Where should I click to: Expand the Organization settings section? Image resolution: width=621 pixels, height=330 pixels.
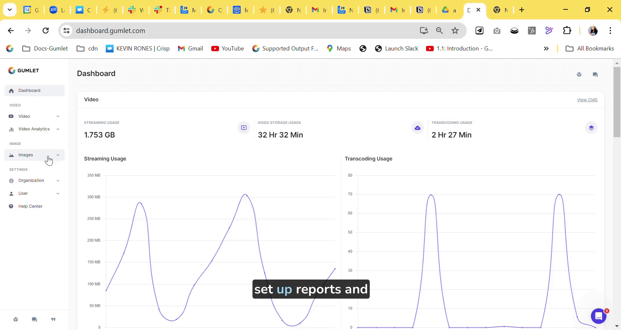[x=34, y=181]
